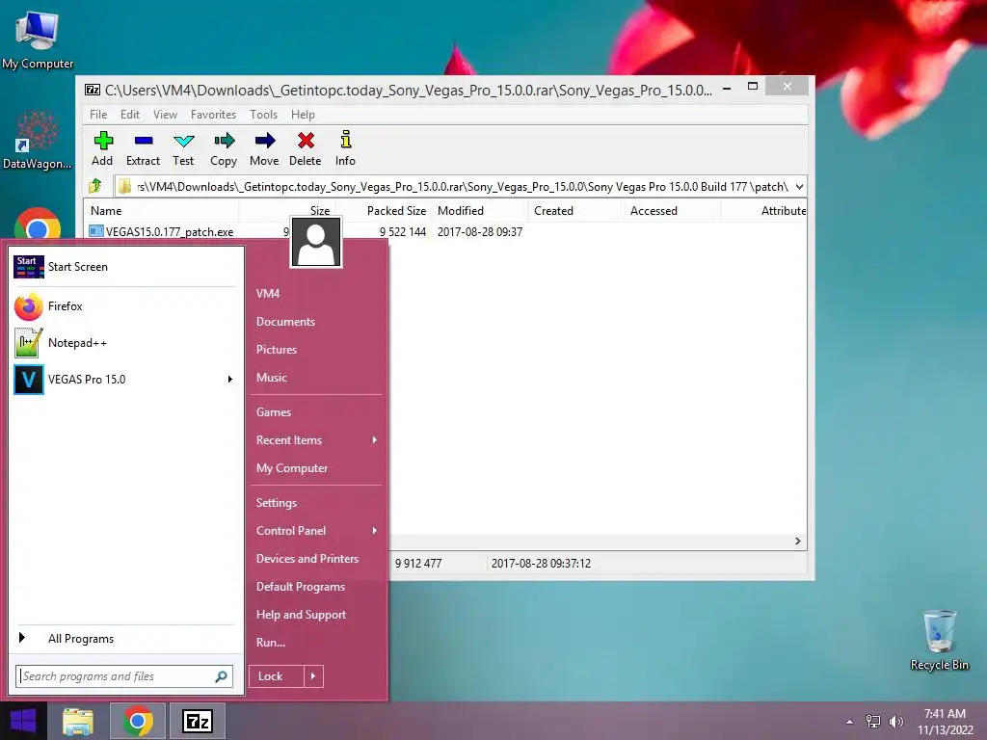Click the Info toolbar icon
Image resolution: width=987 pixels, height=740 pixels.
click(x=345, y=148)
